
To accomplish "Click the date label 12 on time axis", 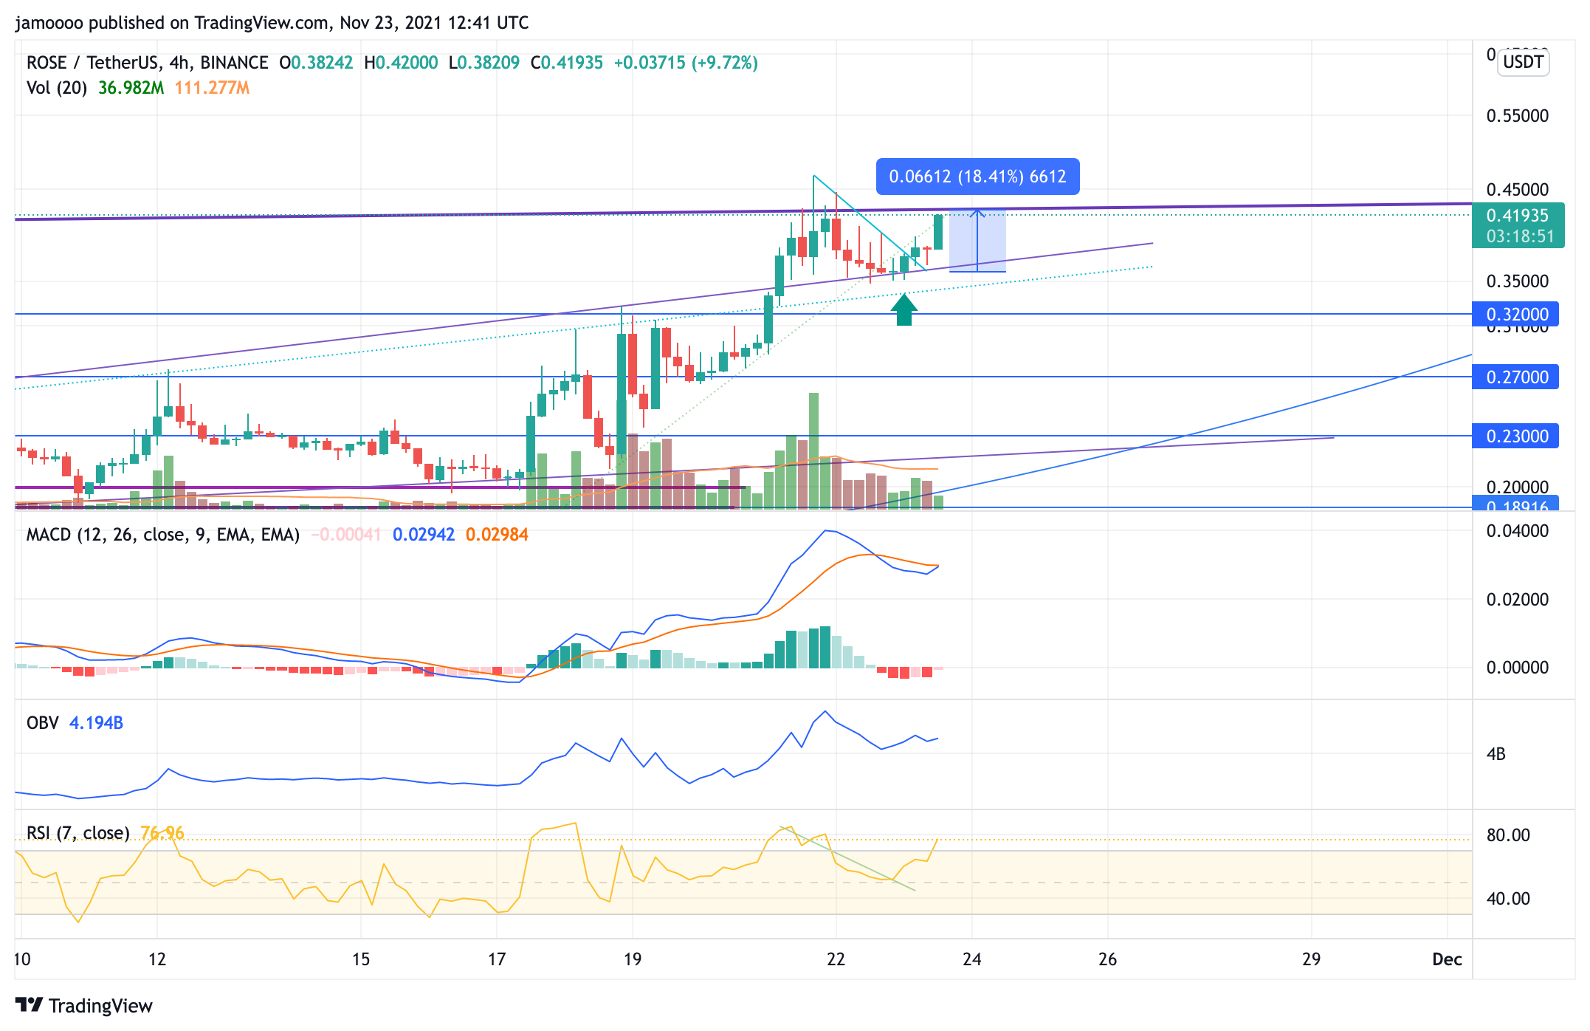I will 157,959.
